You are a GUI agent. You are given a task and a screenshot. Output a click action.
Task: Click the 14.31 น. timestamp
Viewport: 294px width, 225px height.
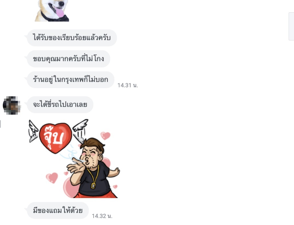pyautogui.click(x=127, y=85)
